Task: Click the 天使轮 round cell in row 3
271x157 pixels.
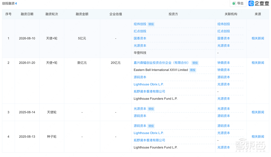Action: pyautogui.click(x=52, y=112)
